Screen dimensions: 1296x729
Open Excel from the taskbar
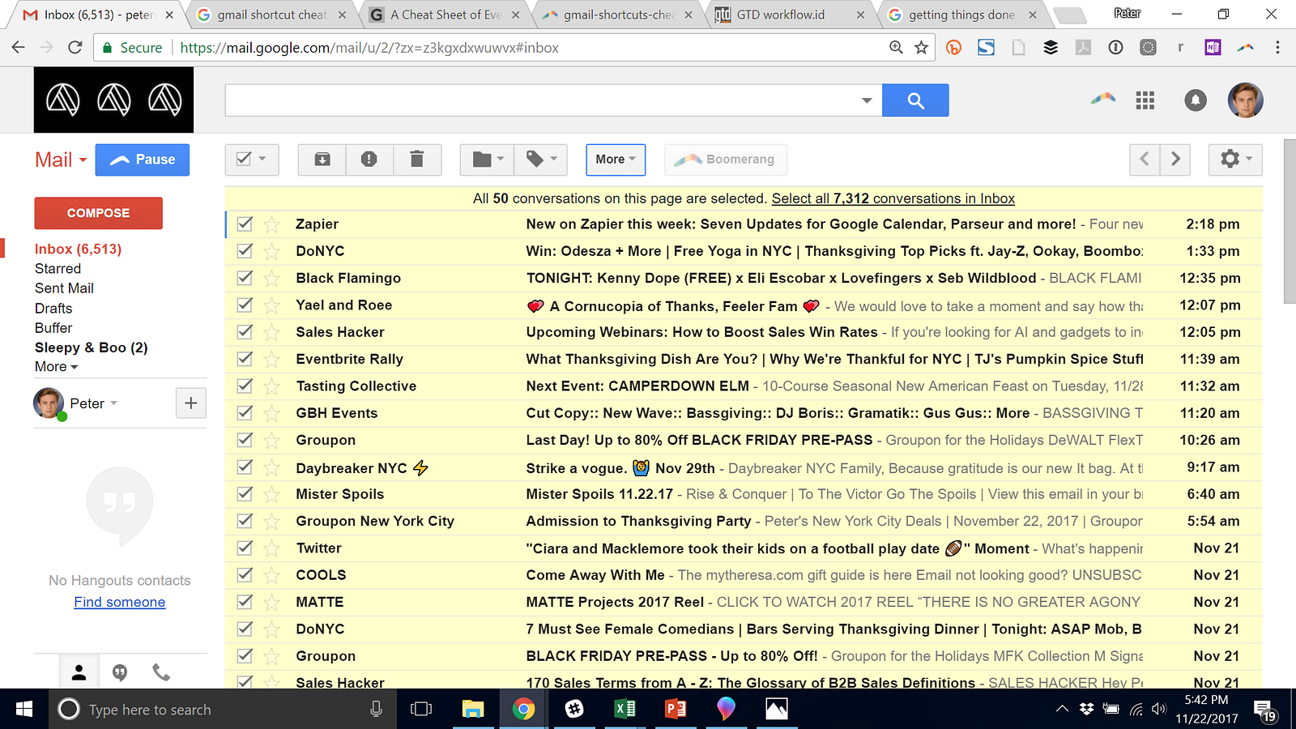(x=625, y=710)
